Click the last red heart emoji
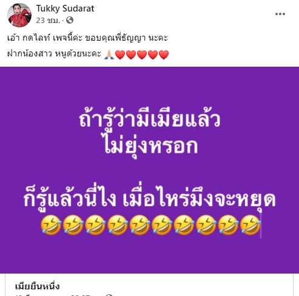The image size is (299, 296). [x=164, y=55]
